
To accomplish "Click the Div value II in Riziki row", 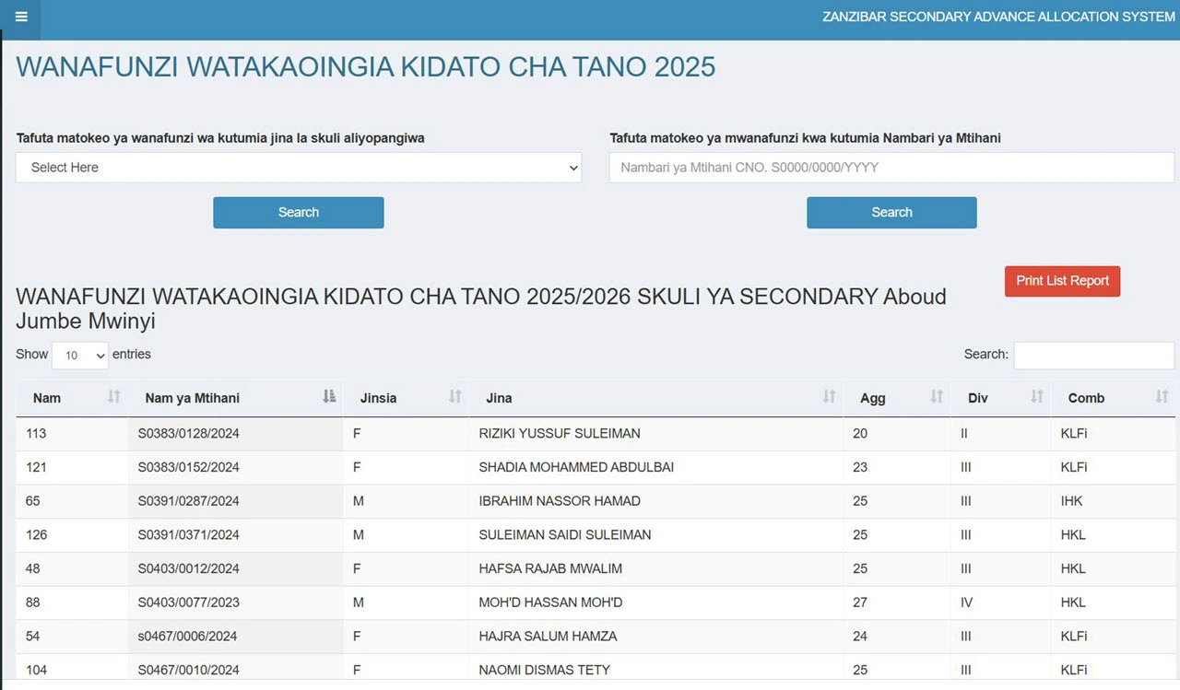I will click(x=964, y=433).
